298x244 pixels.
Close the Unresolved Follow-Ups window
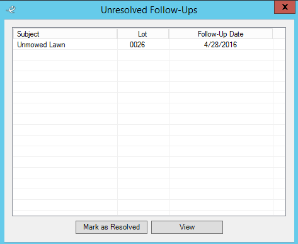285,7
